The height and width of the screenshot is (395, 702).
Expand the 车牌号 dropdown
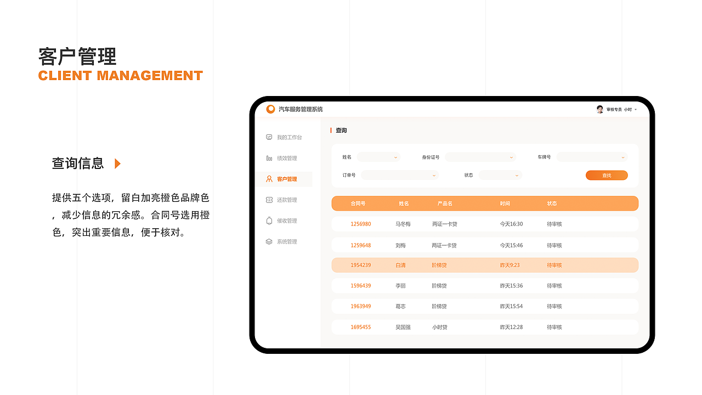click(592, 157)
